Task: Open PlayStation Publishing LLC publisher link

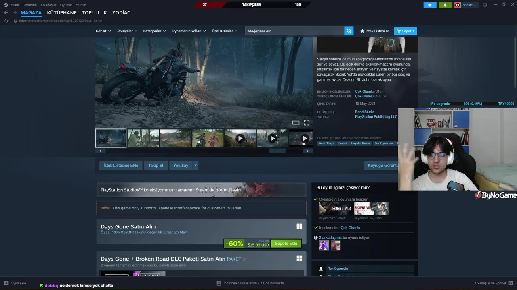Action: [376, 117]
